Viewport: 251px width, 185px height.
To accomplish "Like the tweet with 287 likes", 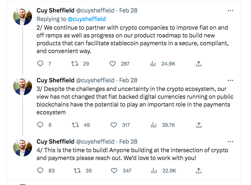I will [112, 64].
